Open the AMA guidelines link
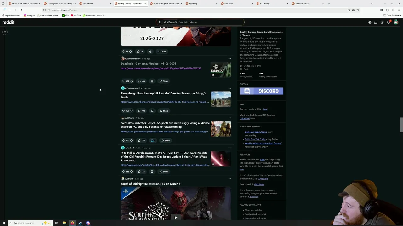Viewport: 403px width, 226px height. pos(245,118)
